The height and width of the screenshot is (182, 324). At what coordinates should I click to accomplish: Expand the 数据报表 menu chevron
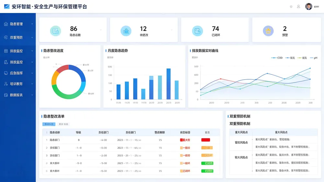[32, 95]
